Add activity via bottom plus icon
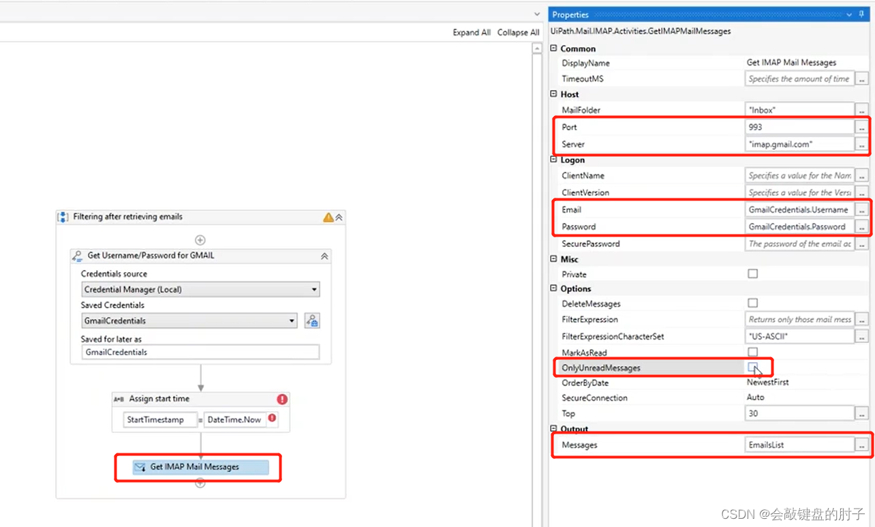This screenshot has height=527, width=875. pos(200,483)
